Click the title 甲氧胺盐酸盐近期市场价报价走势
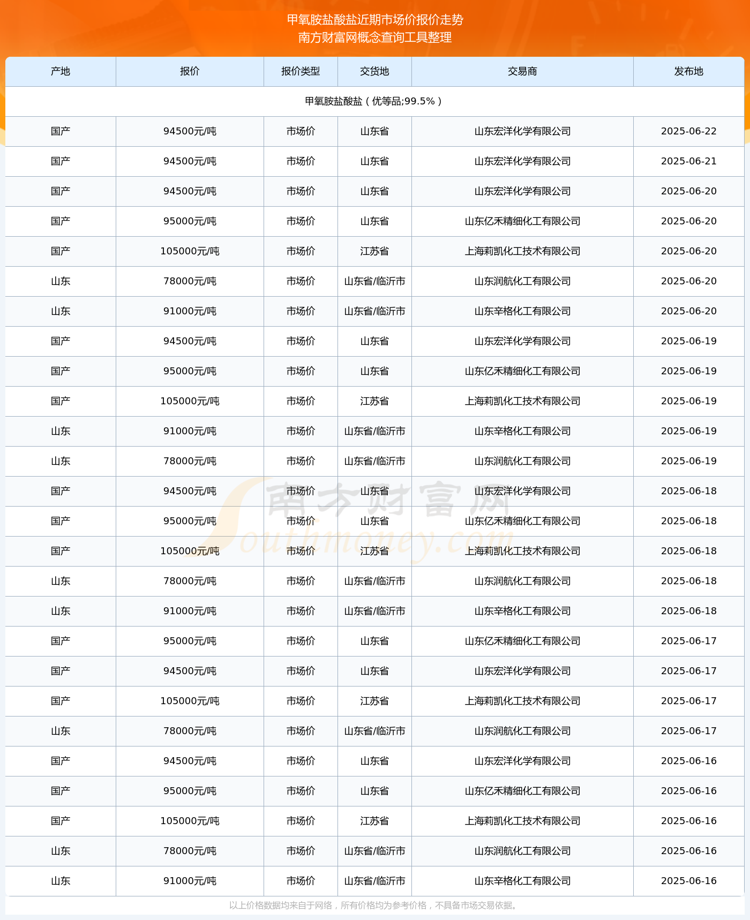This screenshot has height=920, width=750. (x=375, y=20)
